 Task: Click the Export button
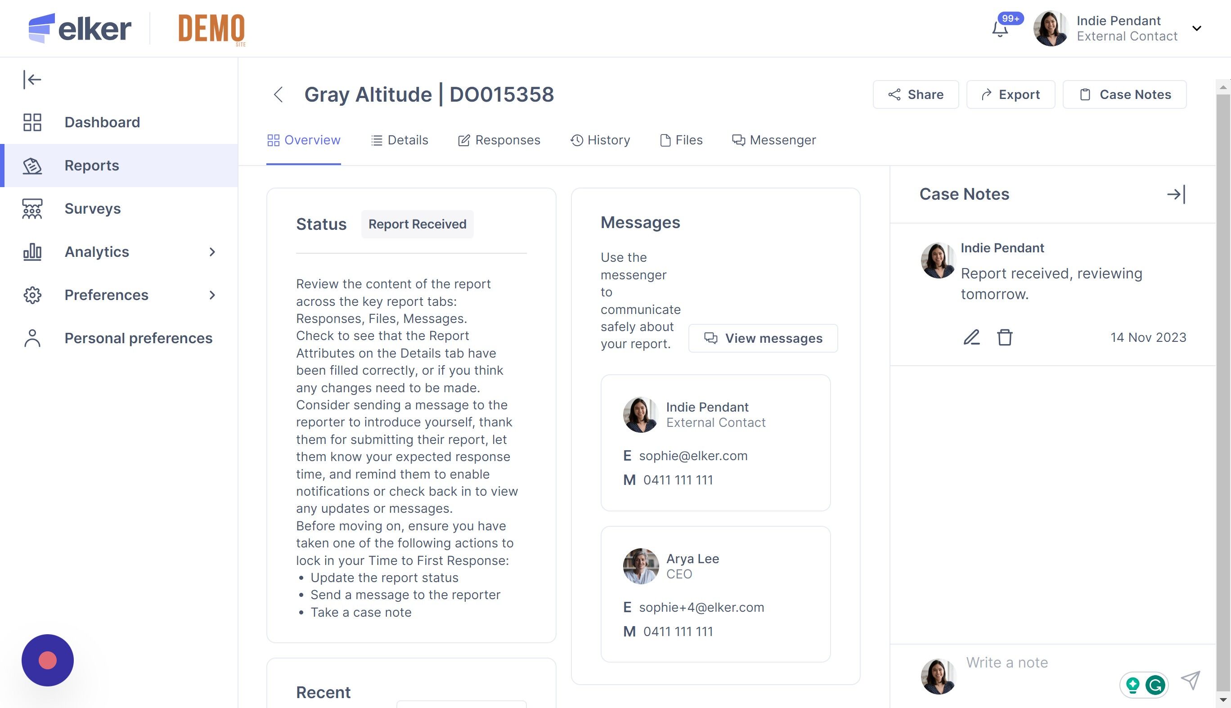(x=1010, y=94)
